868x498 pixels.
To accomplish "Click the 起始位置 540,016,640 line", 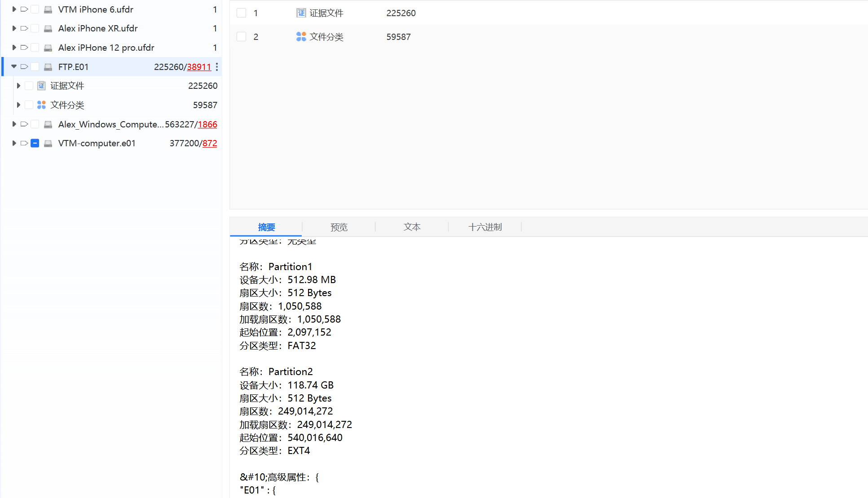I will [291, 438].
